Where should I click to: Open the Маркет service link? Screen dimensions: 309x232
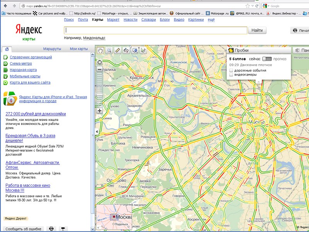[113, 20]
